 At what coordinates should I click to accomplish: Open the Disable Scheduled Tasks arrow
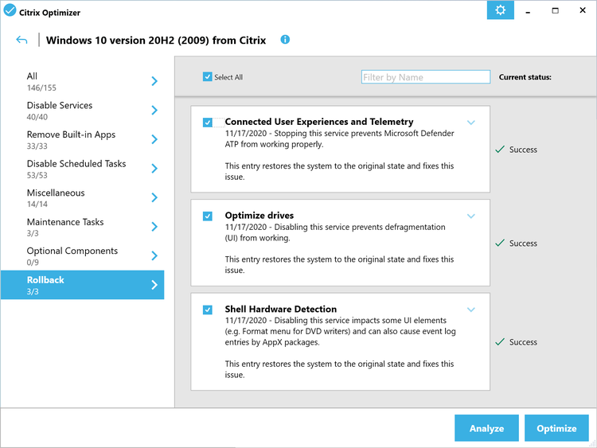154,168
